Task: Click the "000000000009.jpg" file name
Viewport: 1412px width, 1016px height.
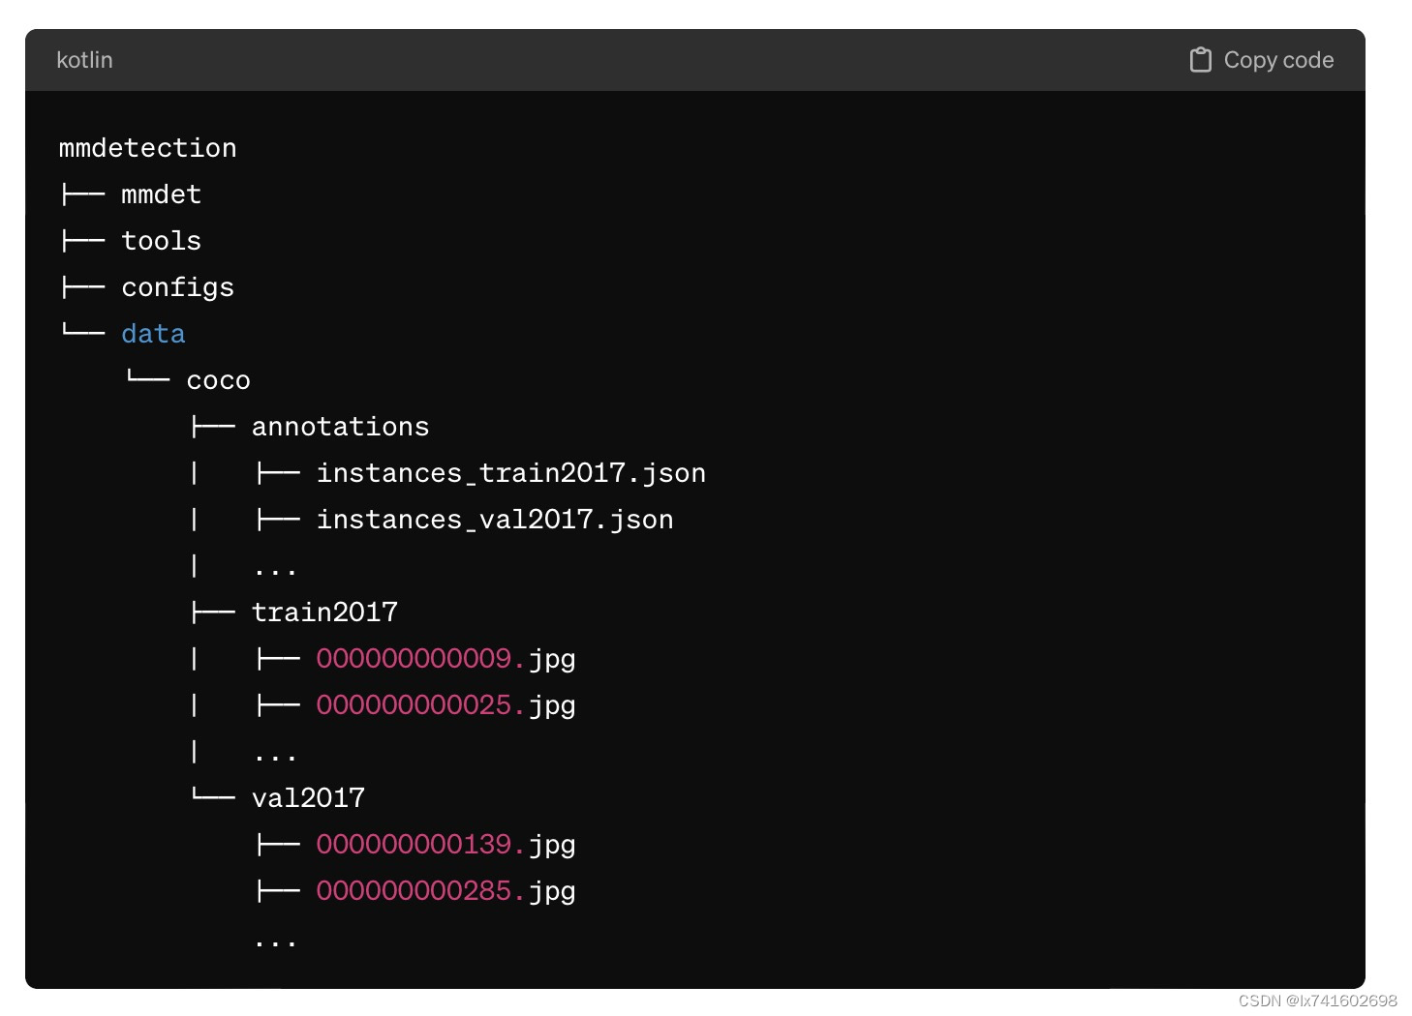Action: (x=446, y=659)
